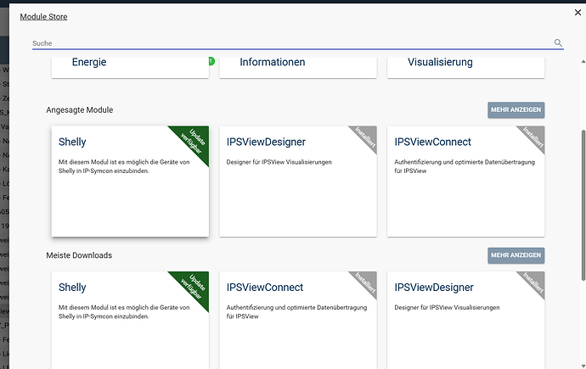The height and width of the screenshot is (369, 586).
Task: Click the scrollbar down arrow
Action: point(583,366)
